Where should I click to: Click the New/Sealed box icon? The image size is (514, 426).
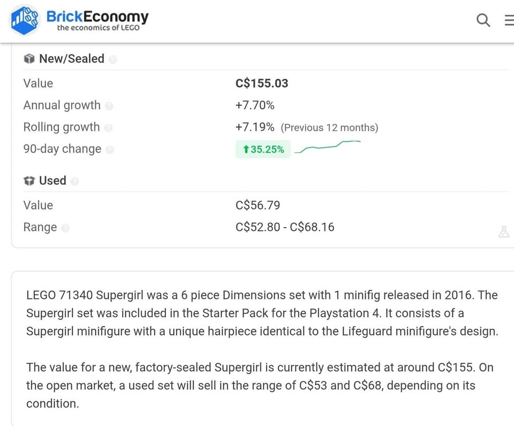click(29, 59)
